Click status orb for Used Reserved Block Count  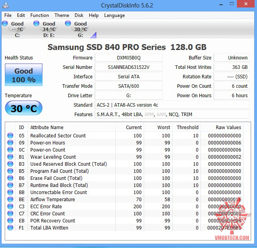click(x=10, y=164)
